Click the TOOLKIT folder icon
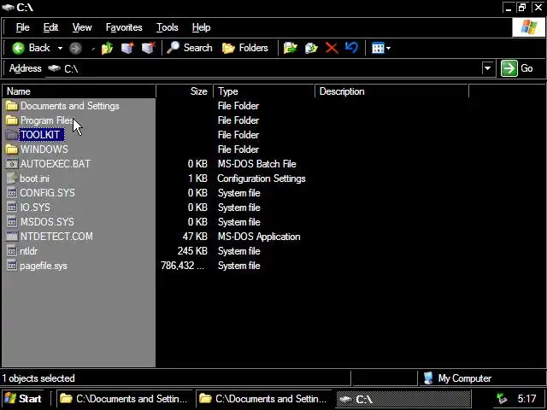Viewport: 547px width, 410px height. [12, 135]
